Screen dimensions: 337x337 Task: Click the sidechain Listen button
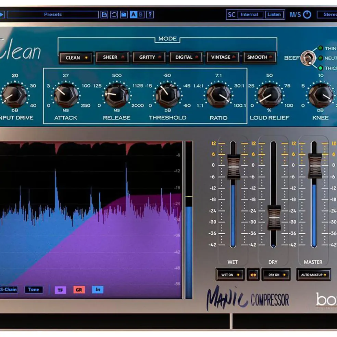point(274,15)
